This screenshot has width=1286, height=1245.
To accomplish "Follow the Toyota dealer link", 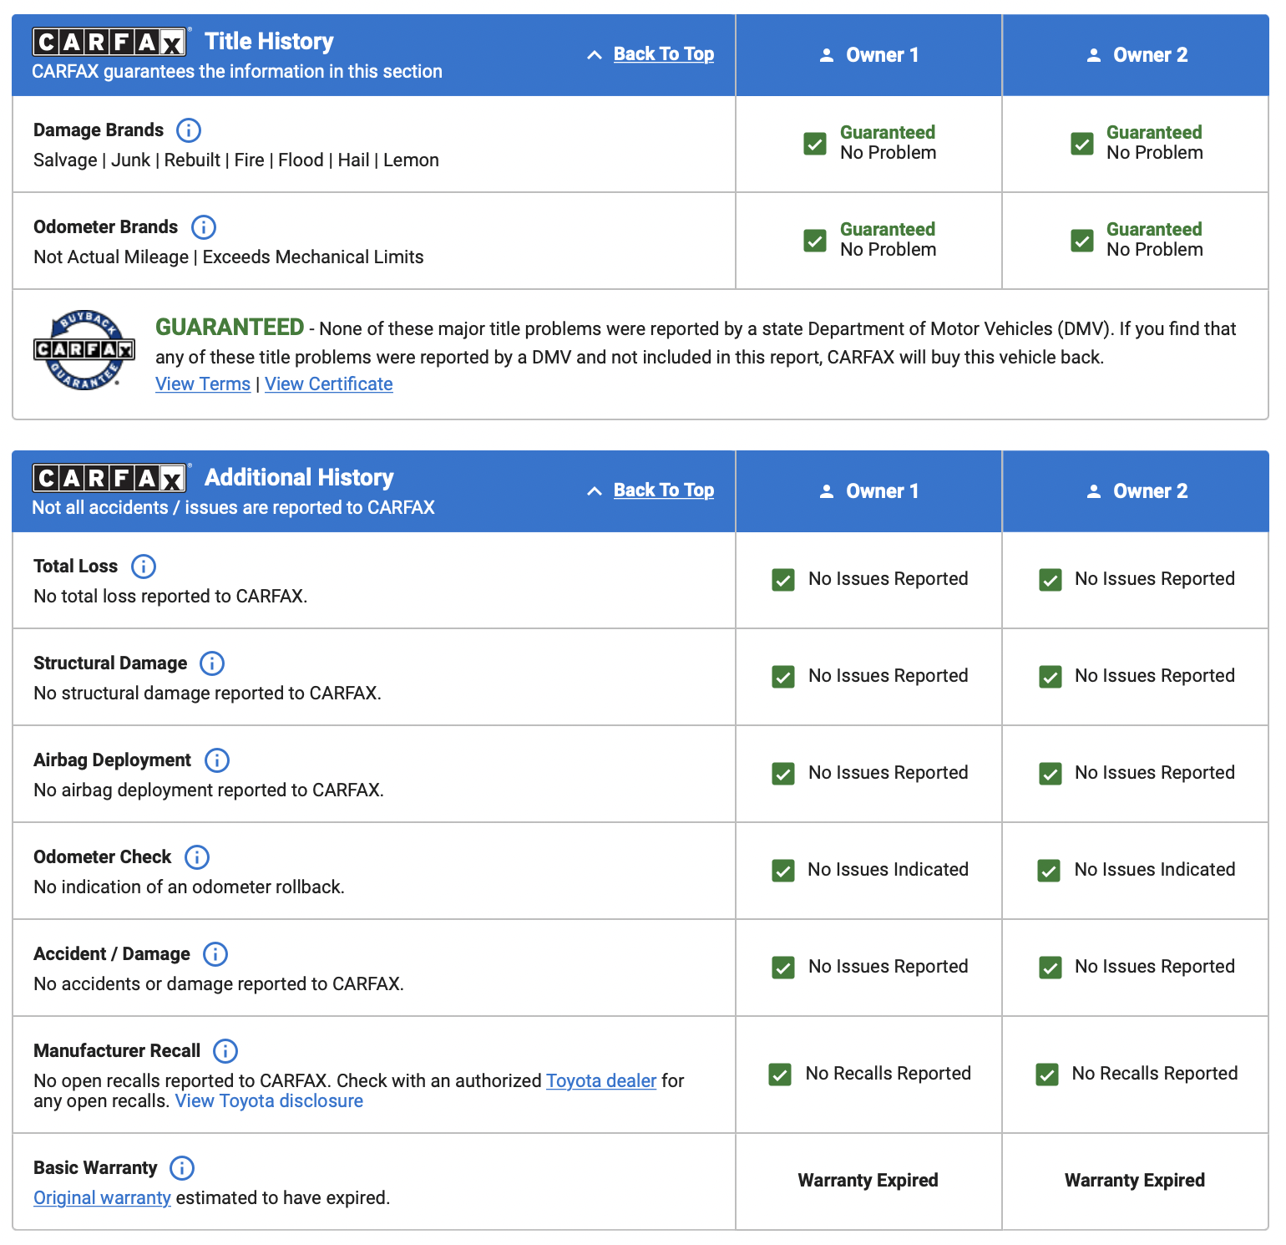I will (601, 1081).
